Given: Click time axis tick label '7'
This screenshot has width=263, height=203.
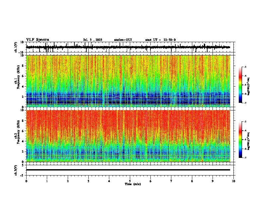Looking at the screenshot, I should click(171, 181).
